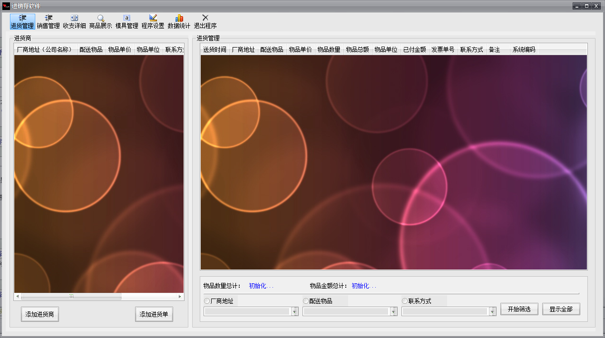Sort by 厂商地址（公司名称） column in 进货商 list
Viewport: 605px width, 338px height.
click(x=46, y=49)
